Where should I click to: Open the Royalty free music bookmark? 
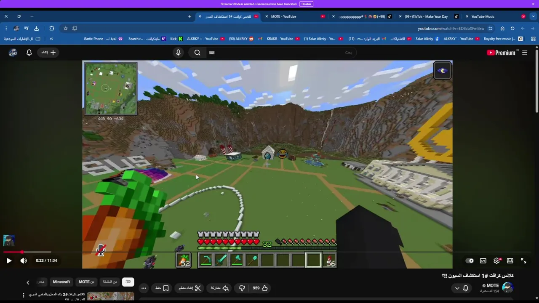(x=503, y=39)
